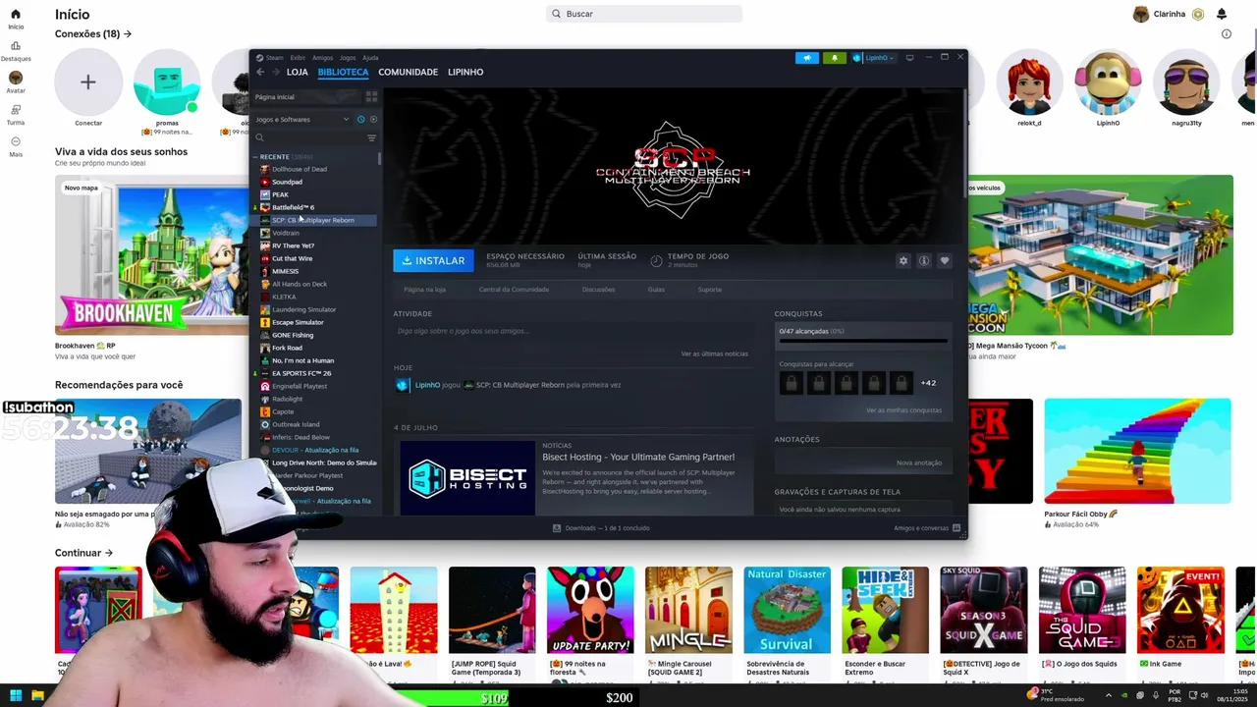Open Guias game tab
The image size is (1257, 707).
(656, 290)
